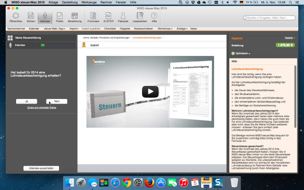Open the Musterschreiben shortcut
Screen dimensions: 304x190
143,29
